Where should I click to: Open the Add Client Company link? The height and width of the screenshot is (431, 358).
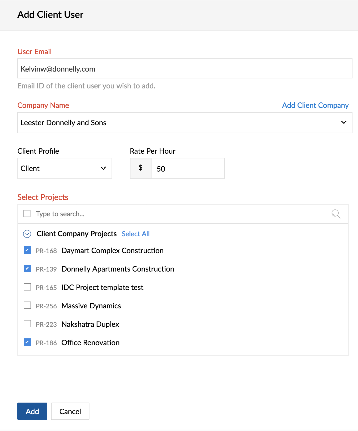tap(315, 105)
